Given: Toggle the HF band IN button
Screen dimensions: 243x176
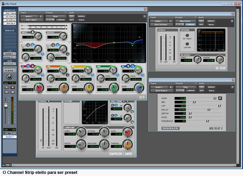Looking at the screenshot, I should point(143,75).
